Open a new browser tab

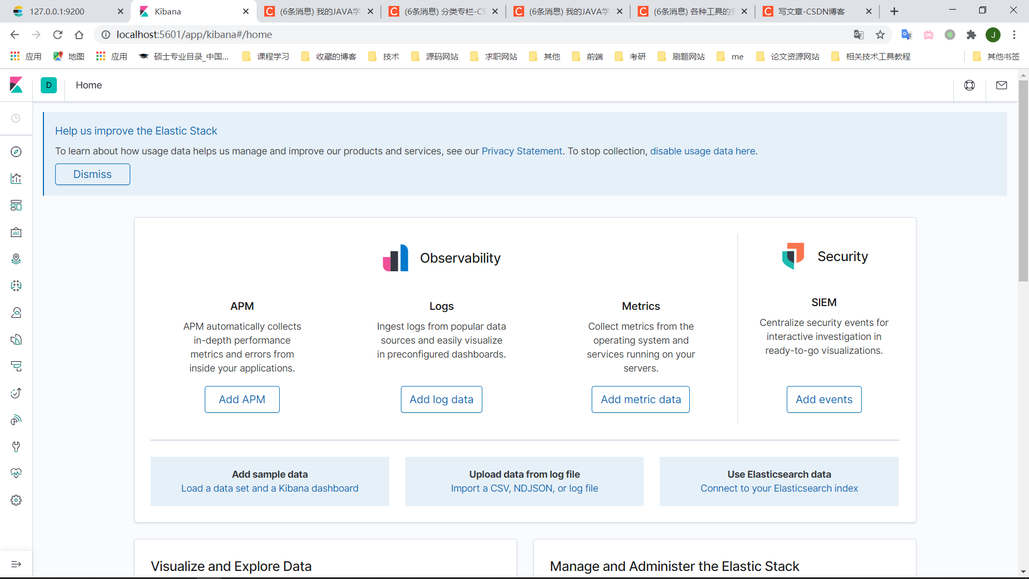click(x=894, y=11)
